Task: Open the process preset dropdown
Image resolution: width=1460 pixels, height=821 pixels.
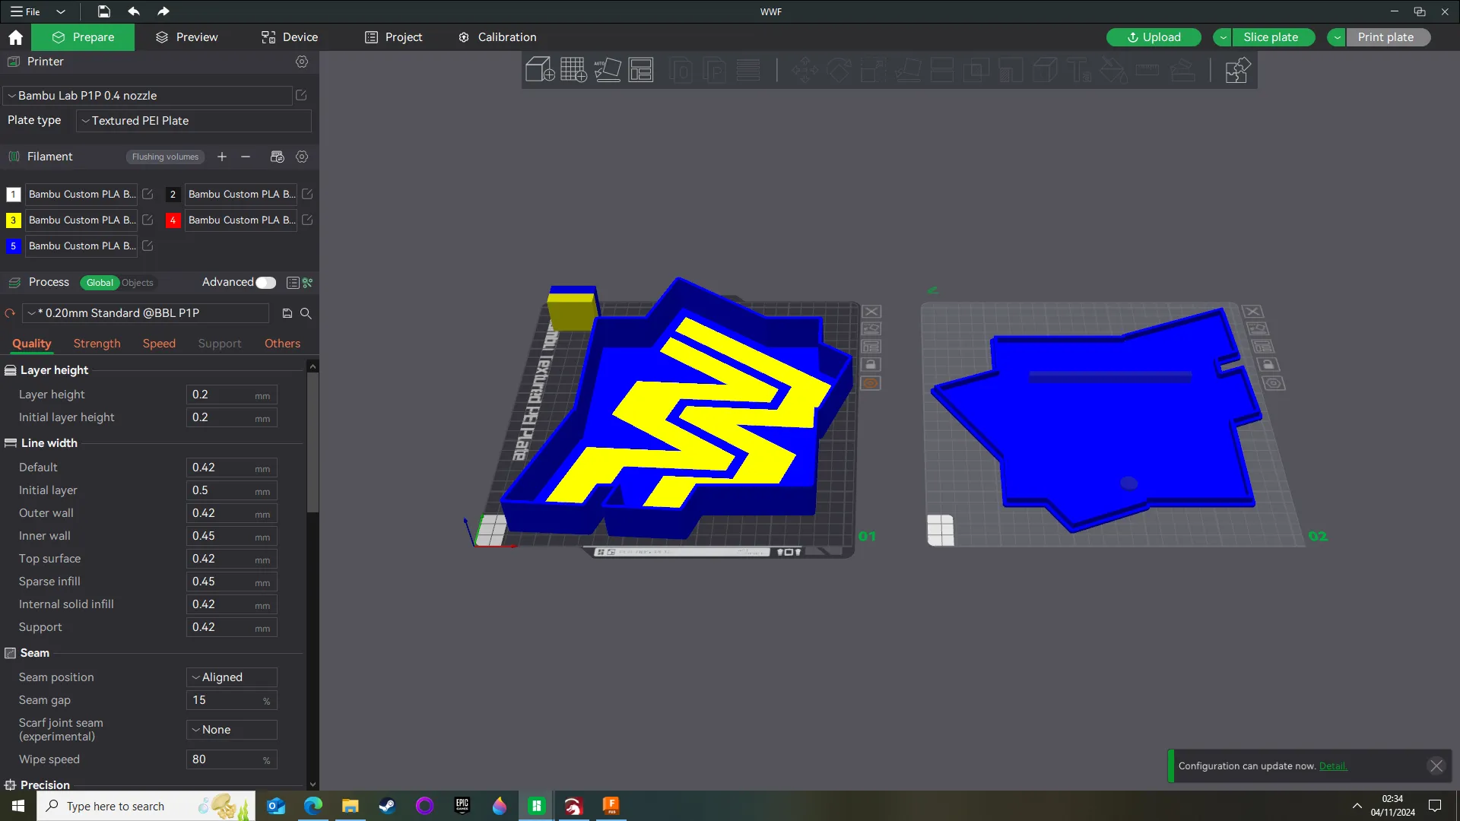Action: tap(146, 313)
